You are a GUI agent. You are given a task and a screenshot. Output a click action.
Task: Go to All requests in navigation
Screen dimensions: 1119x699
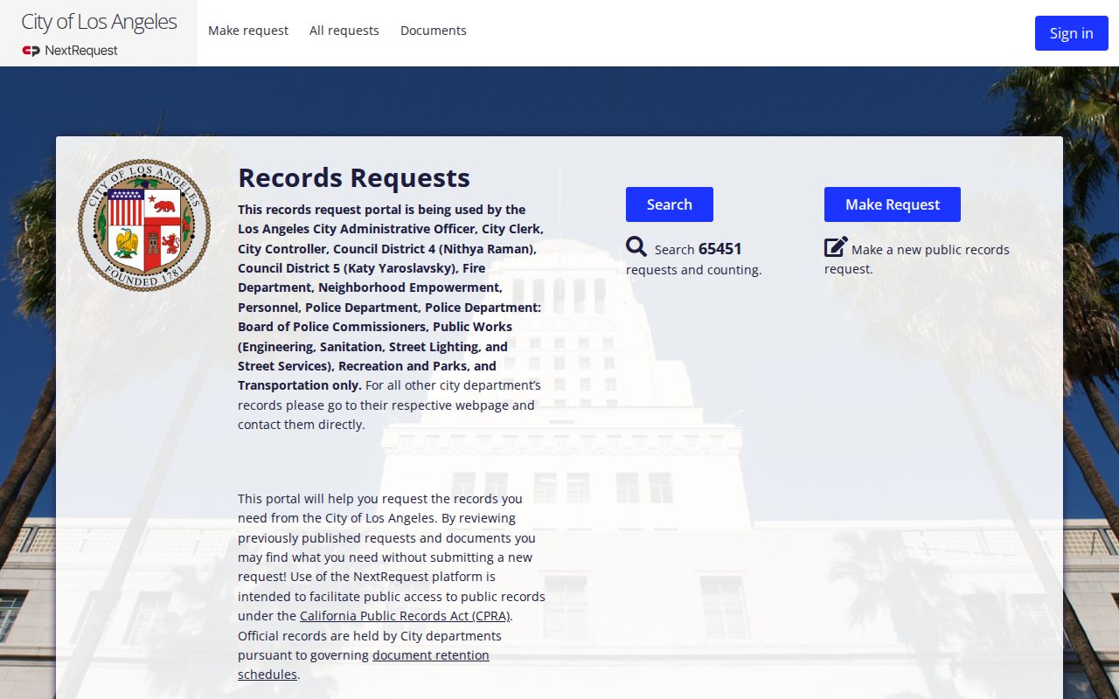pos(344,31)
